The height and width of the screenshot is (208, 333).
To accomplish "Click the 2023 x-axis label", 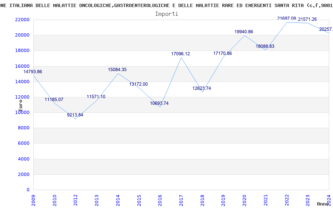I will [308, 201].
